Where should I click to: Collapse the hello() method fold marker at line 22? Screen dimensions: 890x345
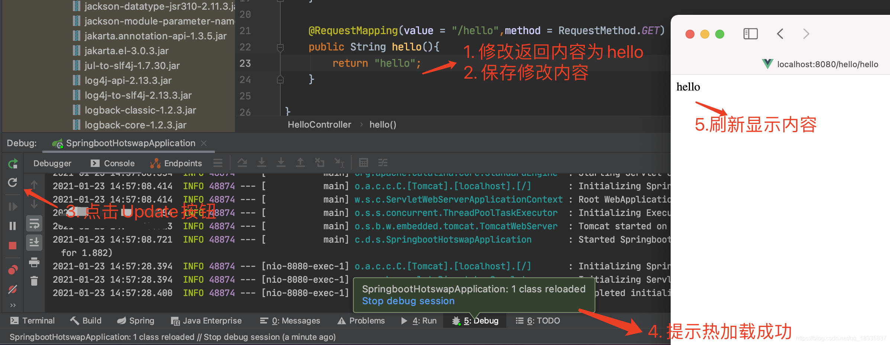click(x=280, y=47)
